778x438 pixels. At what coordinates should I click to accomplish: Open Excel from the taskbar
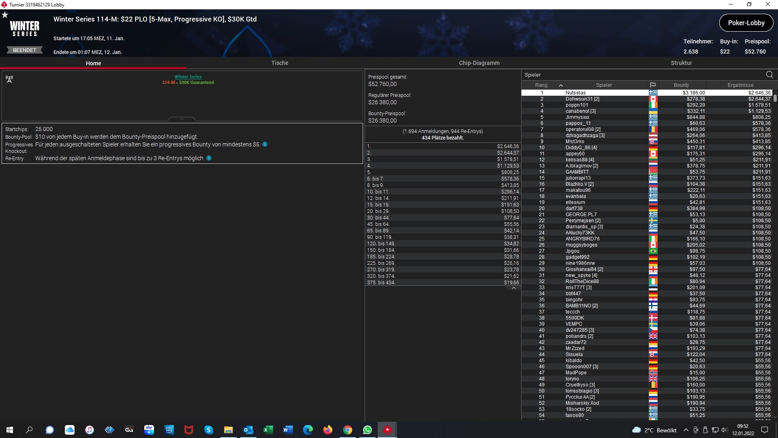(268, 430)
